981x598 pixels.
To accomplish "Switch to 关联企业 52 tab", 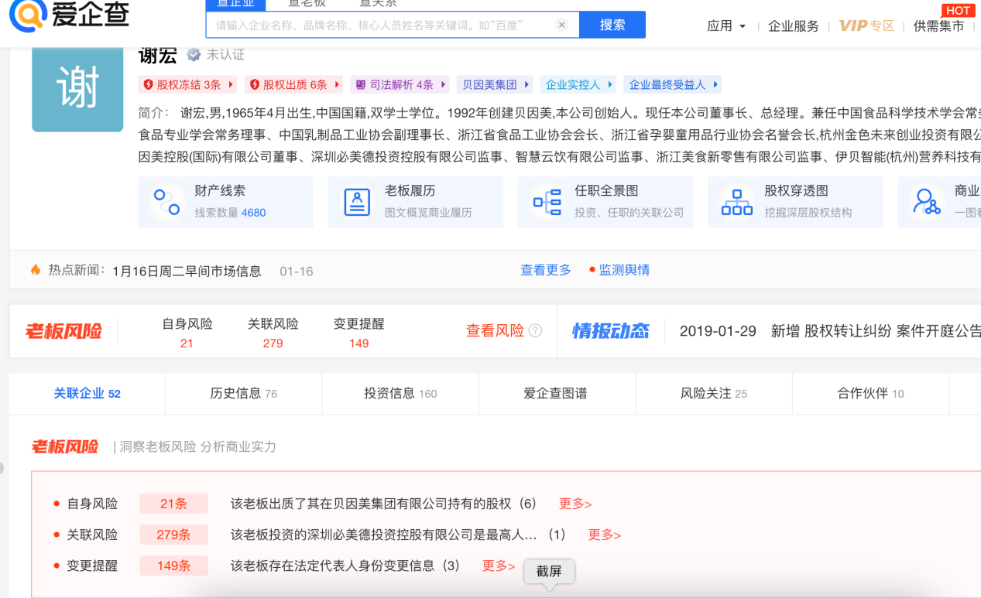I will [x=87, y=393].
